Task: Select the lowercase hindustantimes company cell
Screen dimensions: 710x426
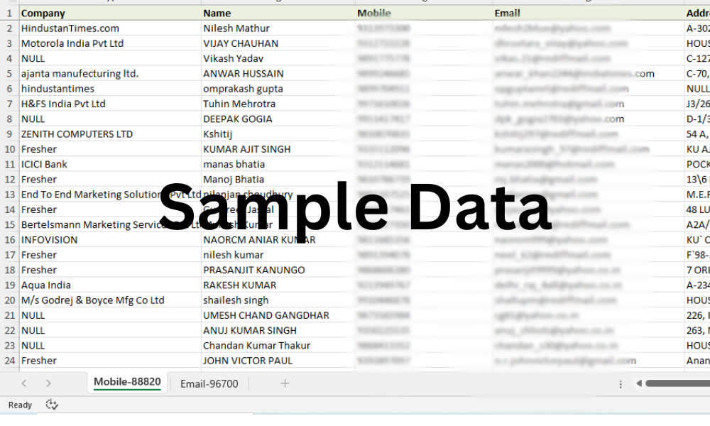Action: 110,89
